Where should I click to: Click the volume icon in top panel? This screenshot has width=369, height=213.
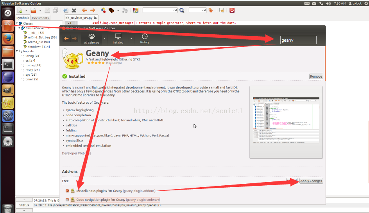[x=328, y=3]
